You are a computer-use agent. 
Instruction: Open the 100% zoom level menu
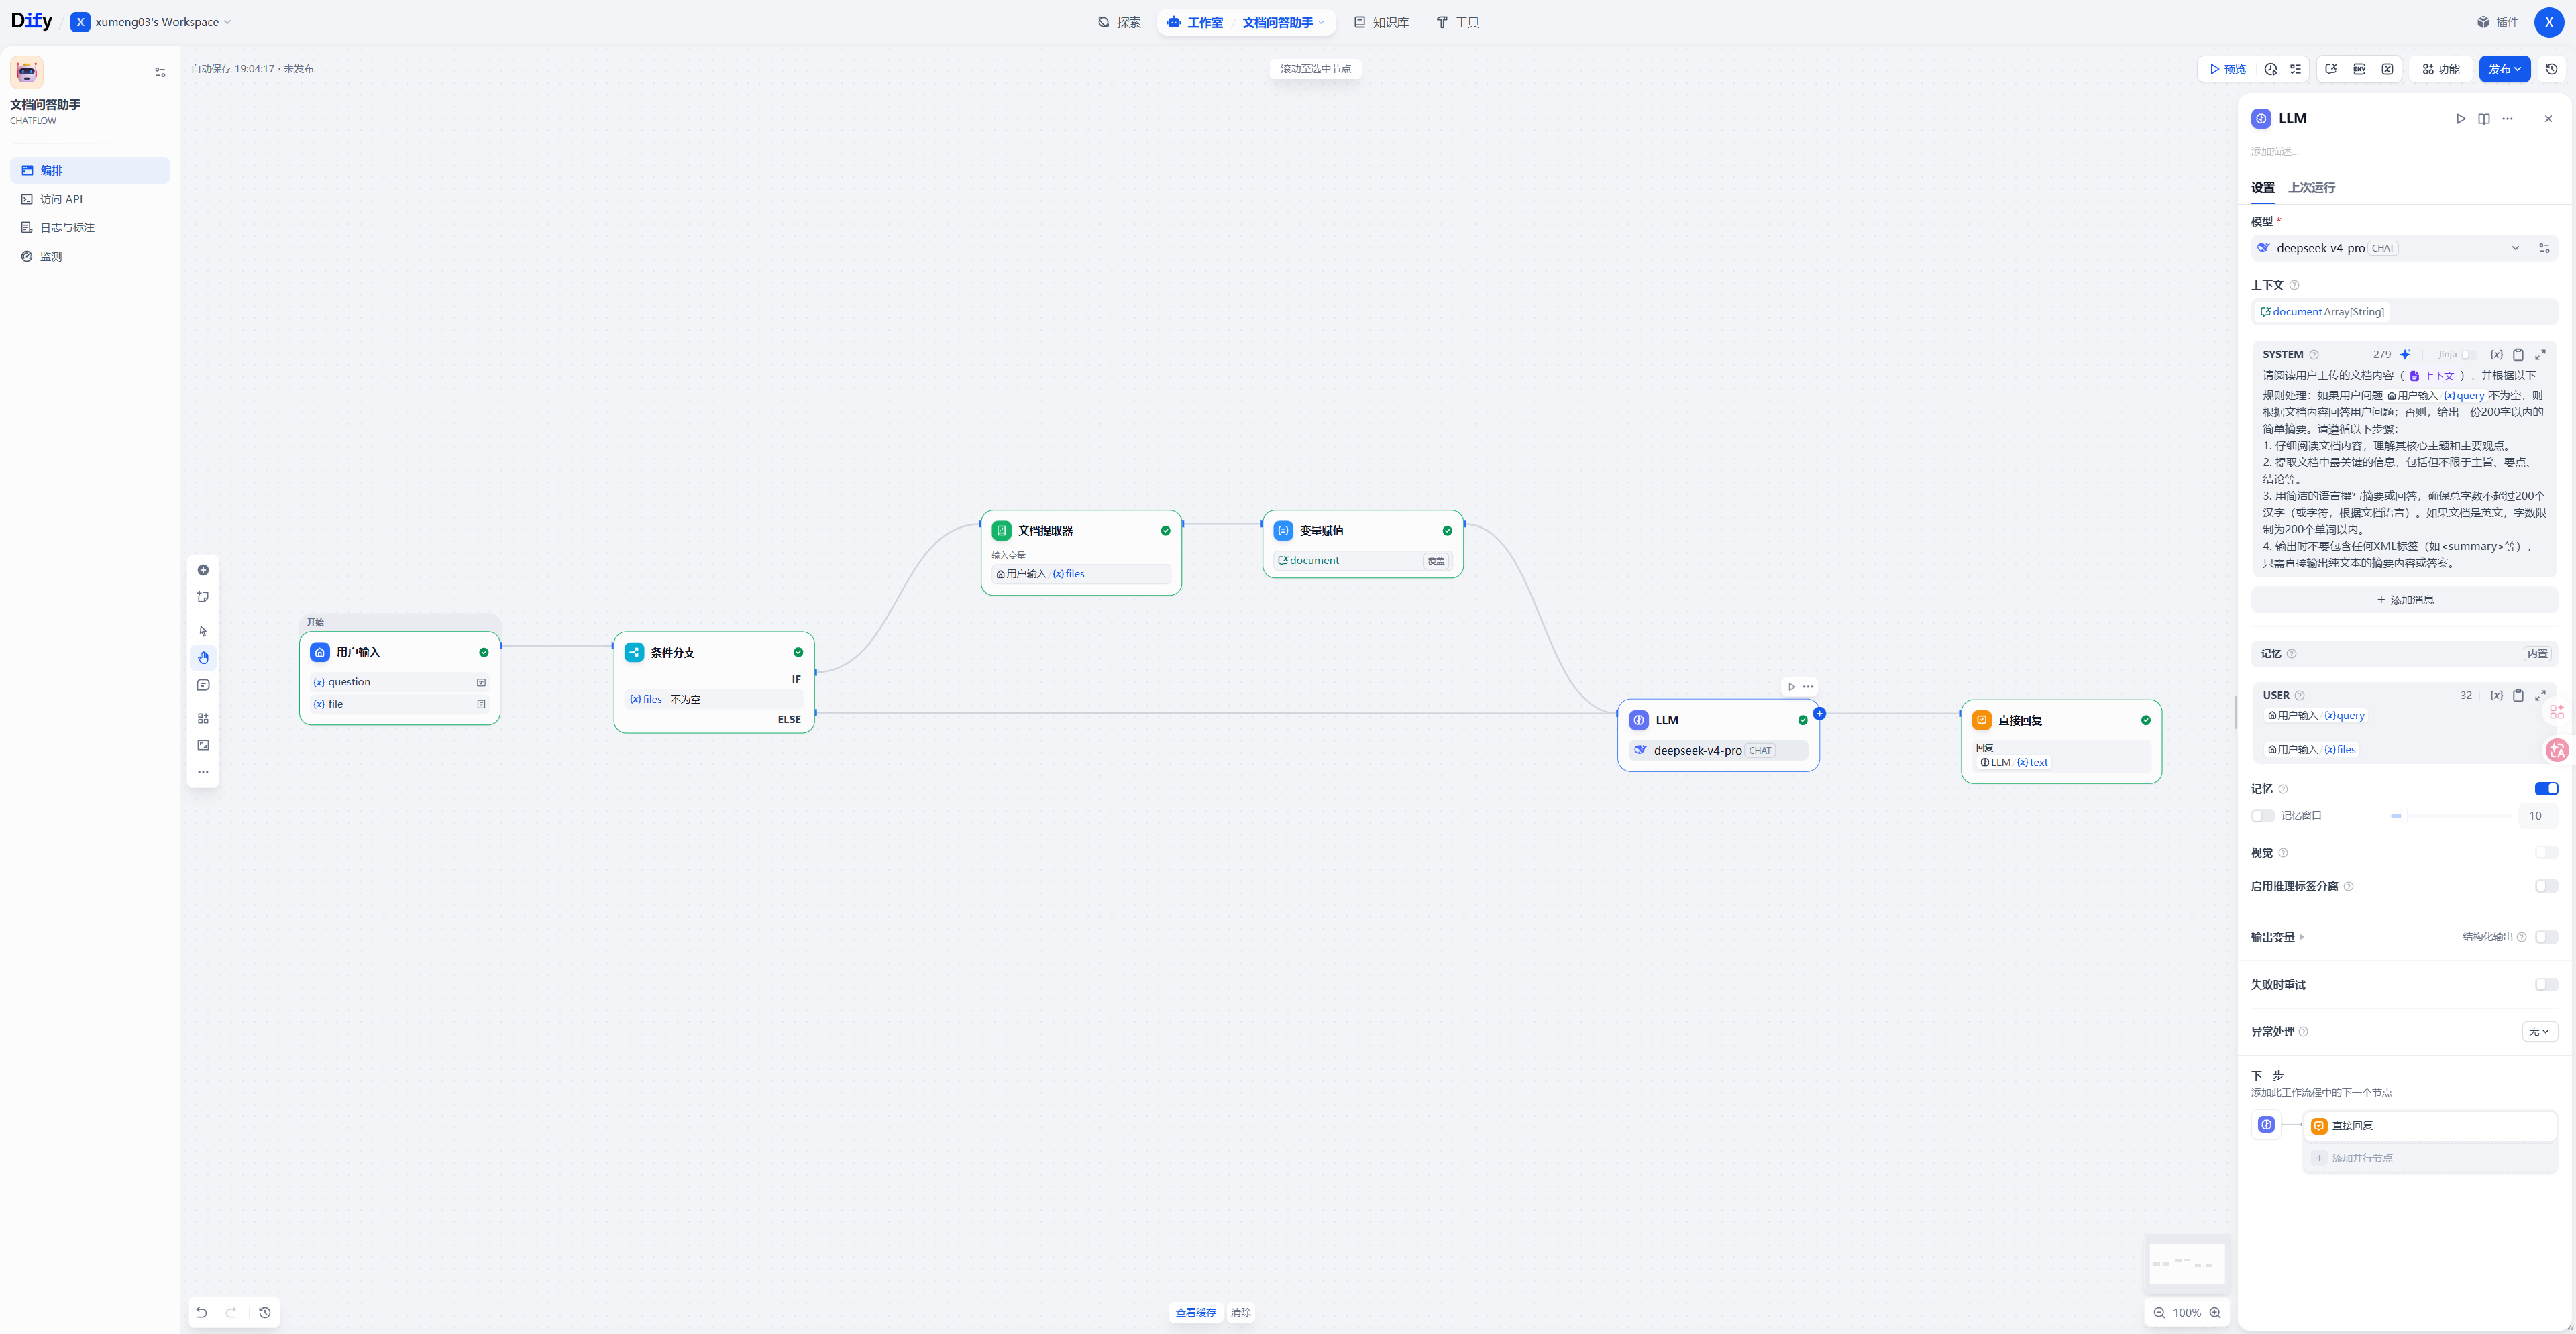(2186, 1312)
